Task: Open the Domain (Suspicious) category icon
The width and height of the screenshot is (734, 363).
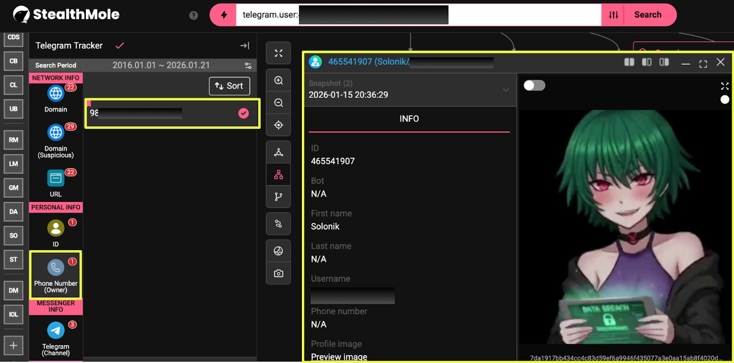Action: (x=56, y=133)
